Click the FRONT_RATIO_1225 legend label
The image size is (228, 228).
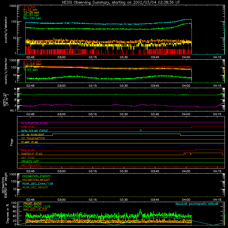[37, 207]
